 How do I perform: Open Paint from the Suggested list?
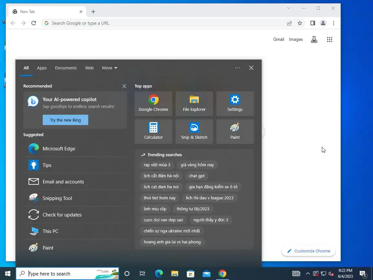pos(75,248)
